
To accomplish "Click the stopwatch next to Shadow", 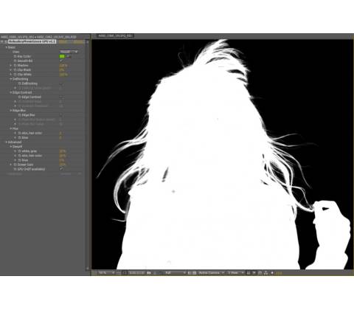I will pyautogui.click(x=15, y=66).
